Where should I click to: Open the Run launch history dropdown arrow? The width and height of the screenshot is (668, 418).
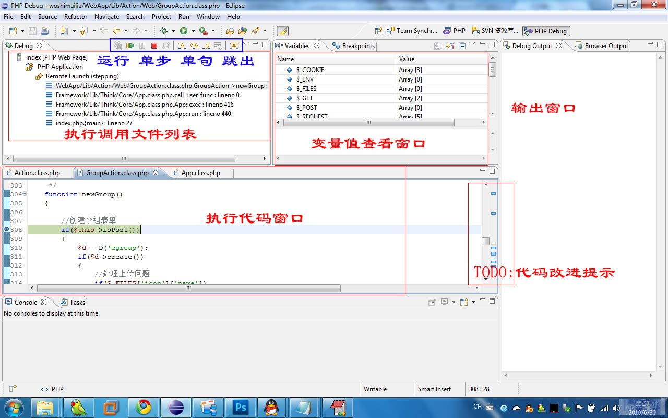coord(193,31)
